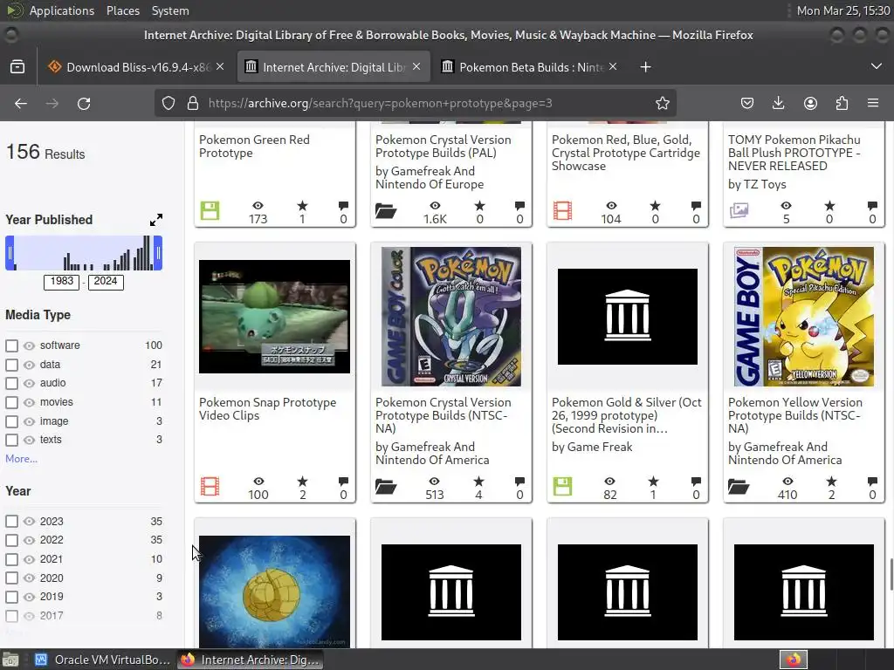
Task: Open the Firefox downloads panel
Action: click(778, 103)
